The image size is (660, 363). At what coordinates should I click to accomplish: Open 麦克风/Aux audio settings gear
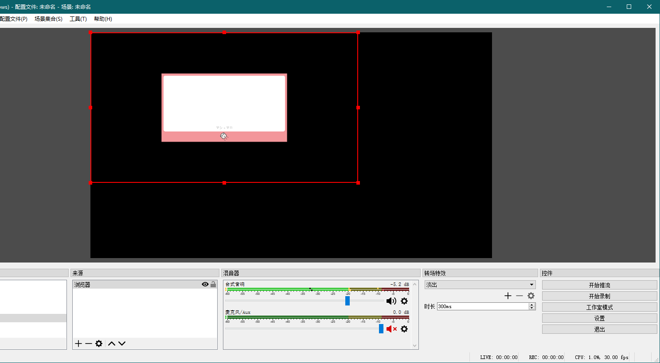click(404, 329)
